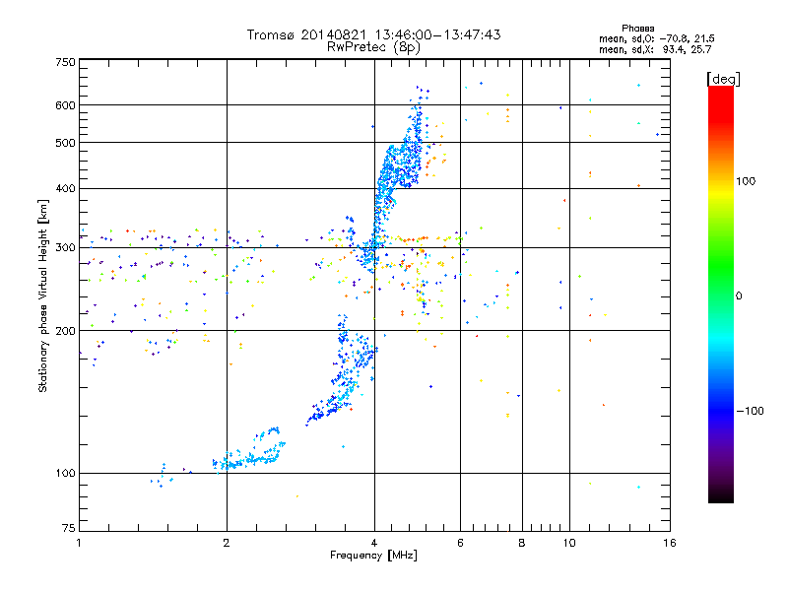Click the x-axis tick label "6"
Screen dimensions: 788x591
pos(460,543)
